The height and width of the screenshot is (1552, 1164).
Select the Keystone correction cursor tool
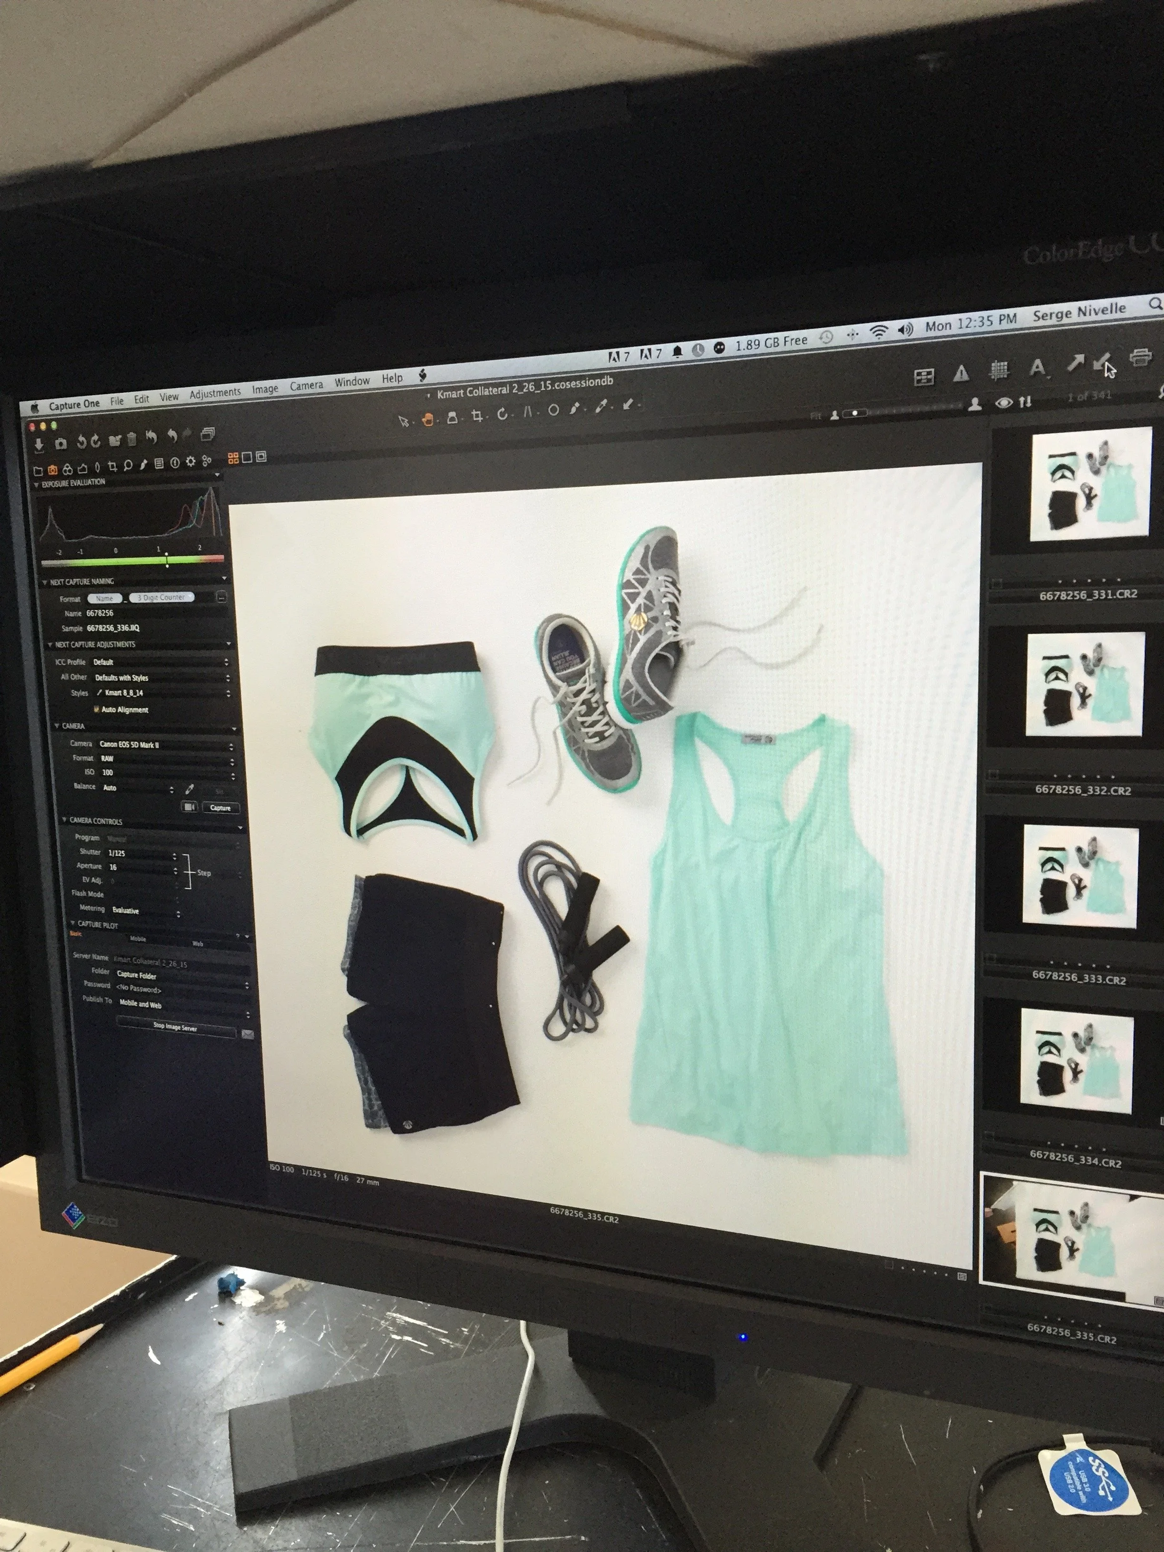pyautogui.click(x=528, y=412)
